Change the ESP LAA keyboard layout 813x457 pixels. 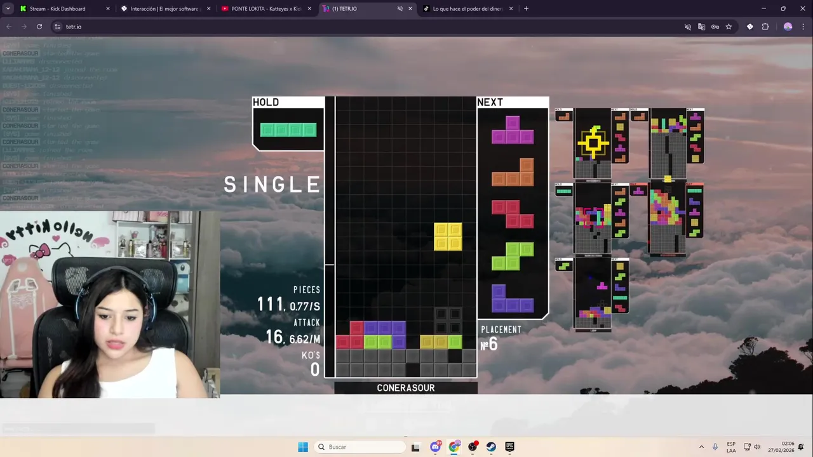pyautogui.click(x=731, y=447)
